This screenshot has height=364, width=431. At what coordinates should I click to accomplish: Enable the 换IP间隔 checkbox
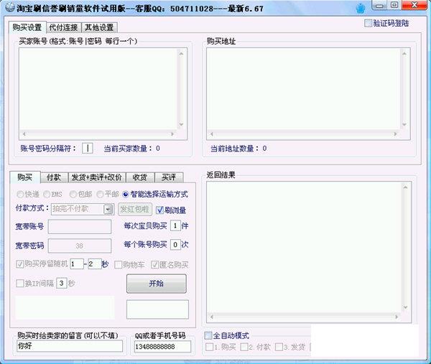pyautogui.click(x=20, y=284)
